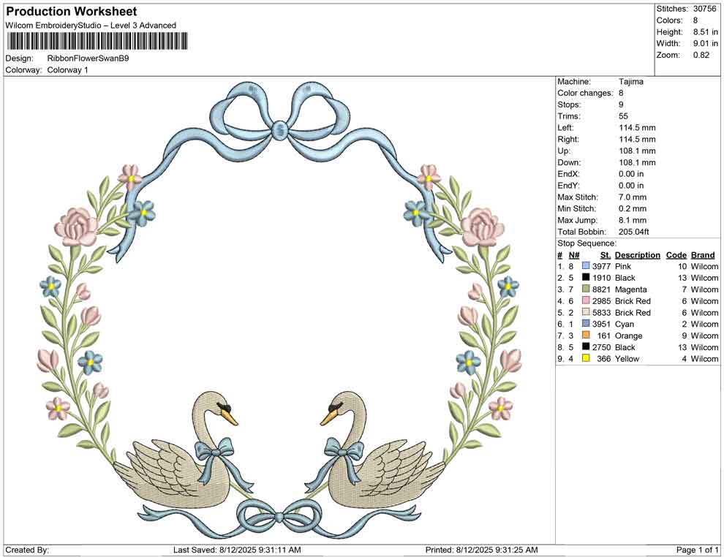Viewport: 724px width, 557px height.
Task: Click the 'Left:' label
Action: tap(565, 128)
